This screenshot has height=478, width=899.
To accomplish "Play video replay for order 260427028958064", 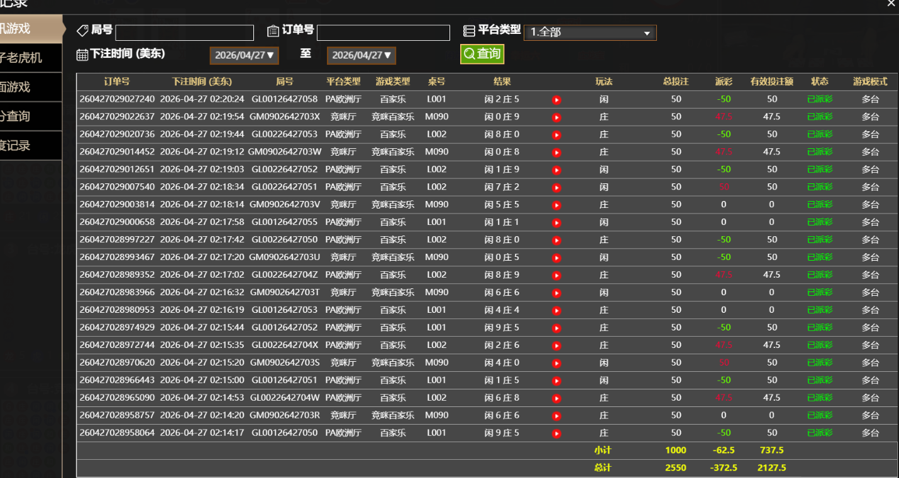I will [556, 434].
